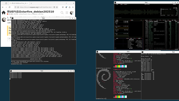Click zero in btop net box
This screenshot has width=179, height=101.
134,39
